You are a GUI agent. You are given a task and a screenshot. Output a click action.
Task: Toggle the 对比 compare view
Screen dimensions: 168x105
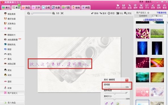[120, 13]
